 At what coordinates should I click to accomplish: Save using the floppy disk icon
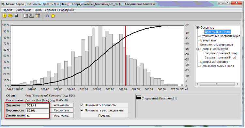click(x=16, y=16)
